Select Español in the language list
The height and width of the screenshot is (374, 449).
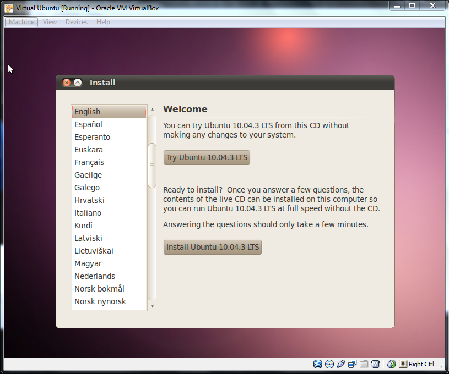coord(109,124)
